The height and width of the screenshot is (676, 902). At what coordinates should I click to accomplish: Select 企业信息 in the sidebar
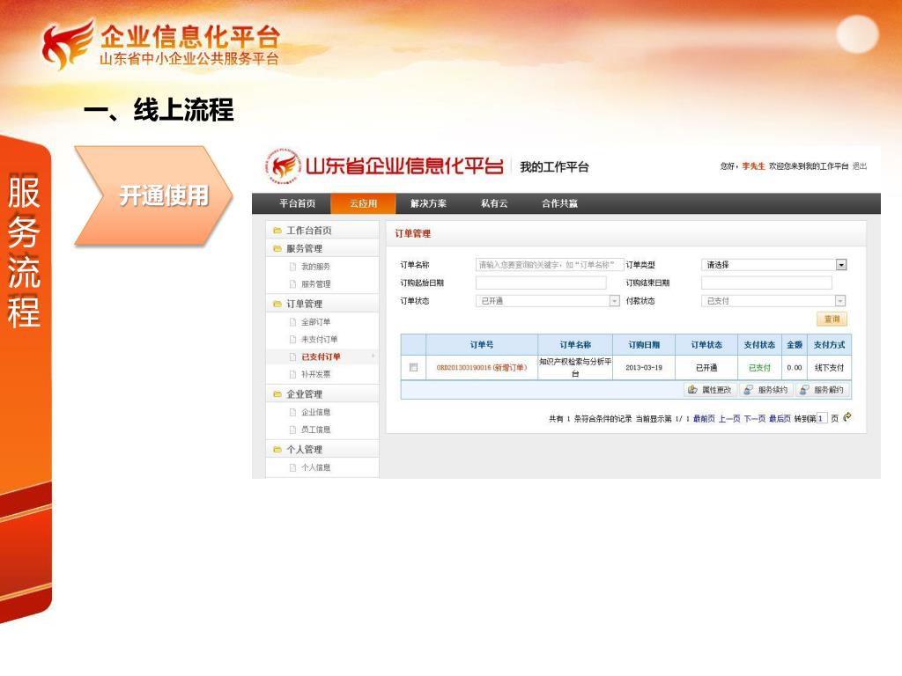tap(316, 412)
